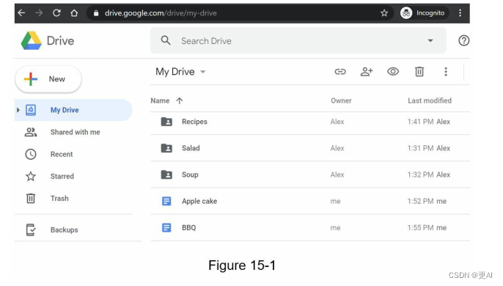Open More actions vertical dots

point(446,72)
